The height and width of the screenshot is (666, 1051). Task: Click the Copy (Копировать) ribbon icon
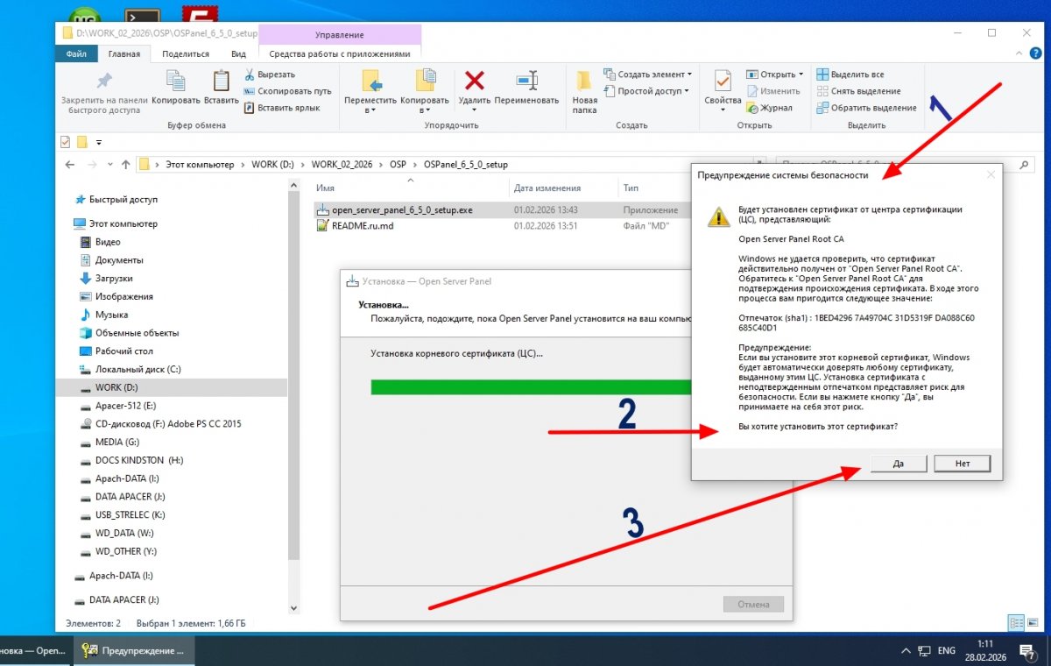click(x=175, y=81)
